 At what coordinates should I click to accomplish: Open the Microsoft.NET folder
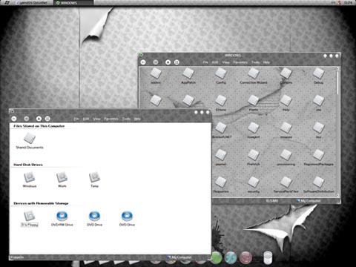pos(221,130)
